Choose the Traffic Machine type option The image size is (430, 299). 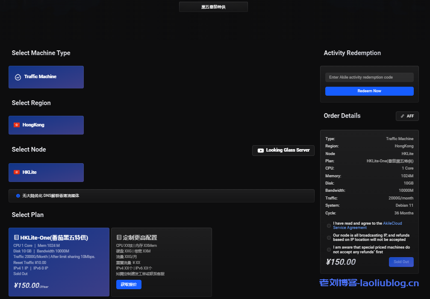click(x=46, y=77)
